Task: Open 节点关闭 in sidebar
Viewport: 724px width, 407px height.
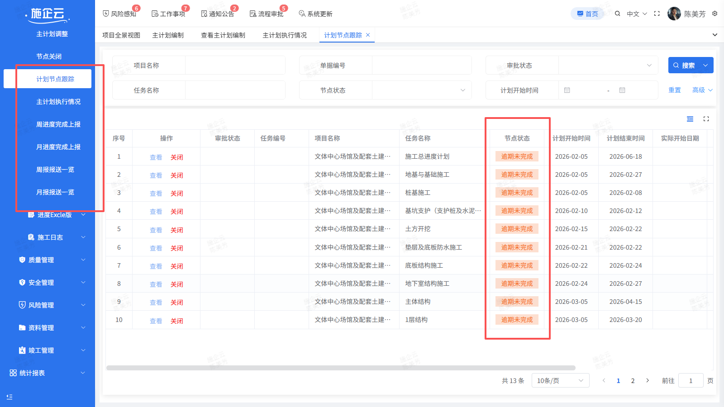Action: [49, 56]
